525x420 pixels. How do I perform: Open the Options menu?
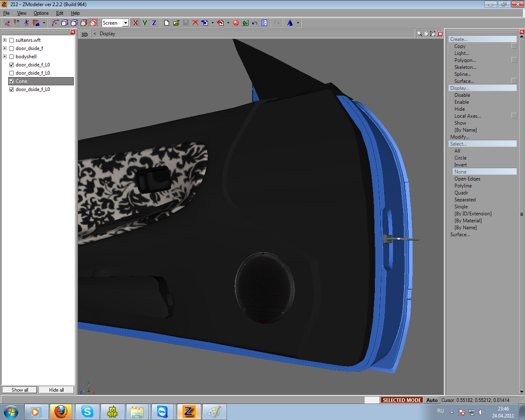[x=41, y=13]
